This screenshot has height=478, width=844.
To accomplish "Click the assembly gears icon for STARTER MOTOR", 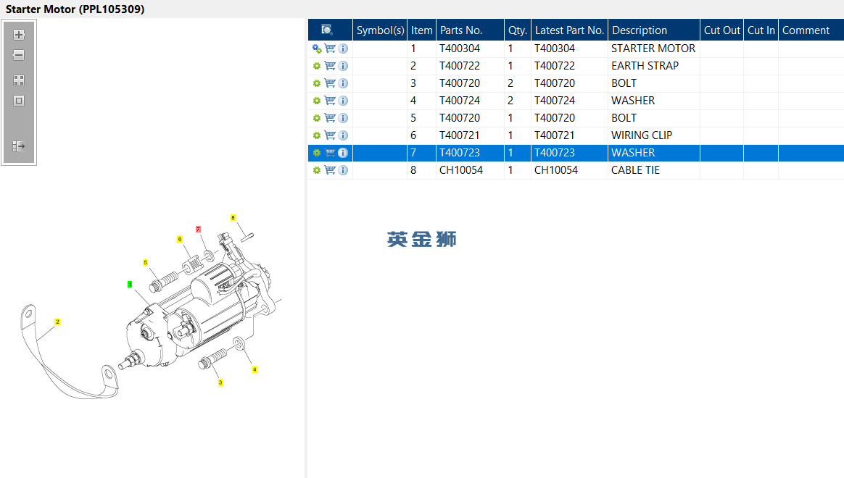I will point(317,49).
